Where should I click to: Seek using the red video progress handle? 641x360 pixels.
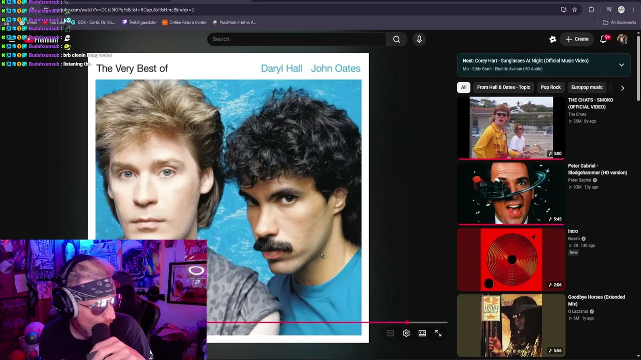click(407, 322)
